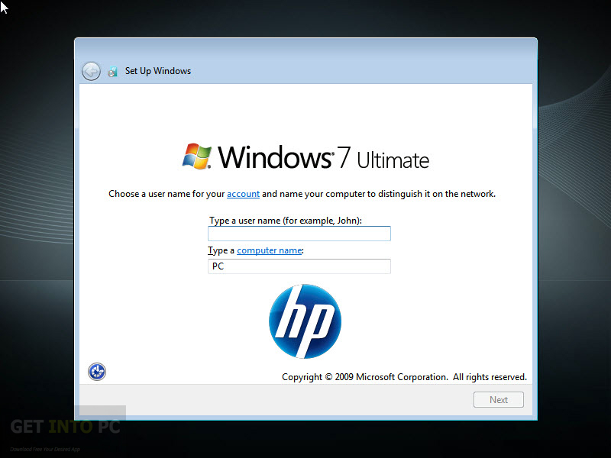Focus the user name input field
611x458 pixels.
coord(299,234)
